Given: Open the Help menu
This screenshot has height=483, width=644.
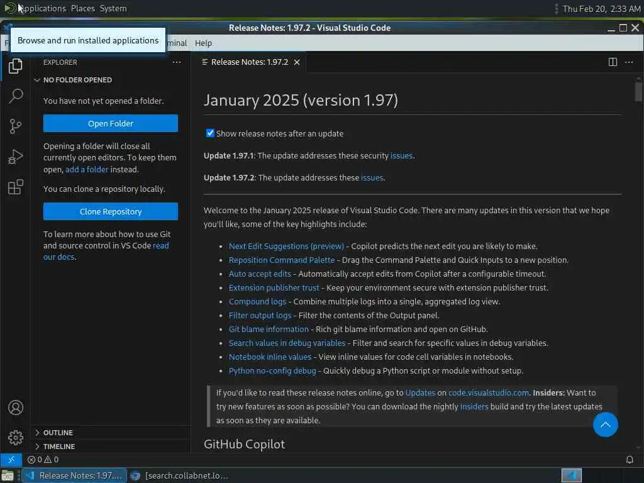Looking at the screenshot, I should (x=203, y=43).
